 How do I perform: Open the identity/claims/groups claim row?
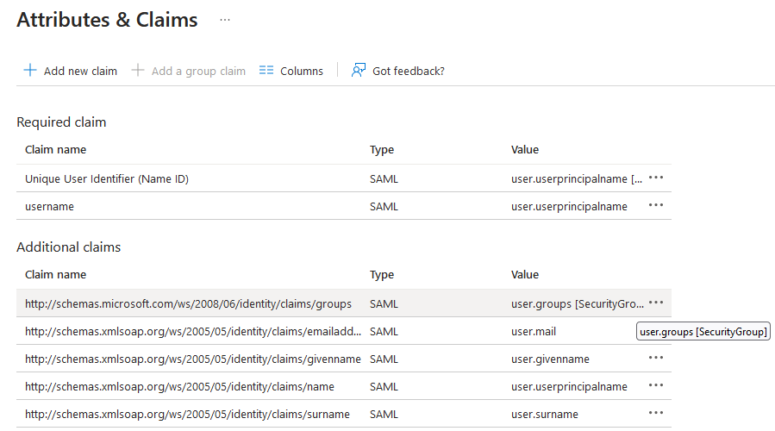point(188,303)
